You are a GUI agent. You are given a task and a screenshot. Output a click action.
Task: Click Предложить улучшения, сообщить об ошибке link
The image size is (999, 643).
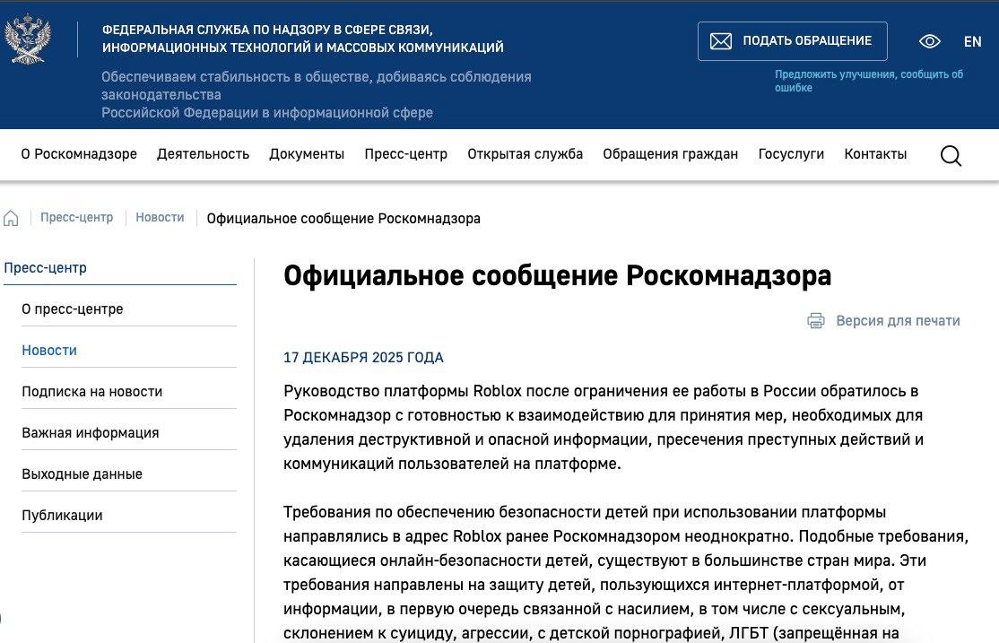[868, 81]
